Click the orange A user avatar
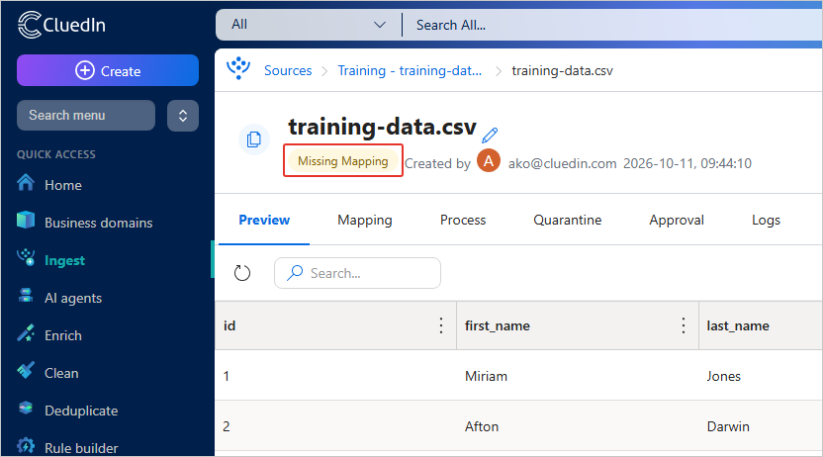823x457 pixels. coord(489,161)
